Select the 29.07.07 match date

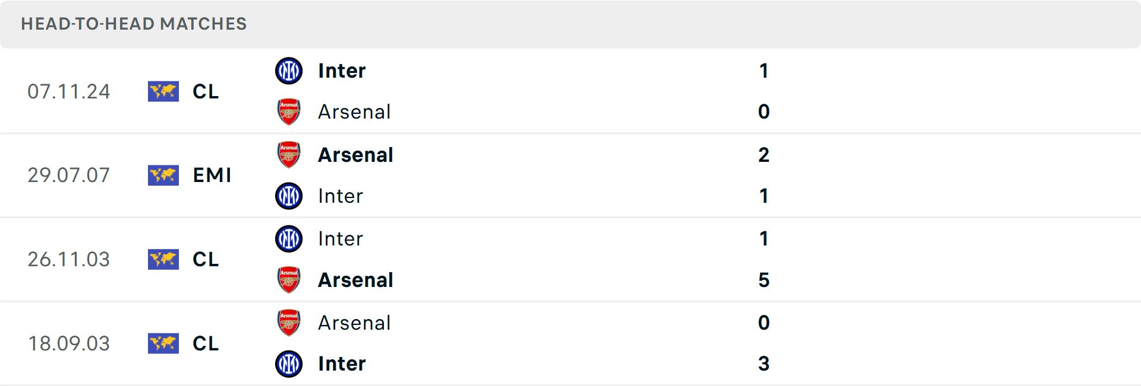tap(69, 176)
